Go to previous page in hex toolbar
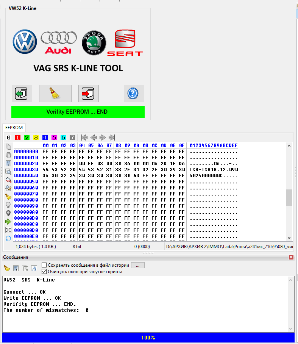 [94, 138]
